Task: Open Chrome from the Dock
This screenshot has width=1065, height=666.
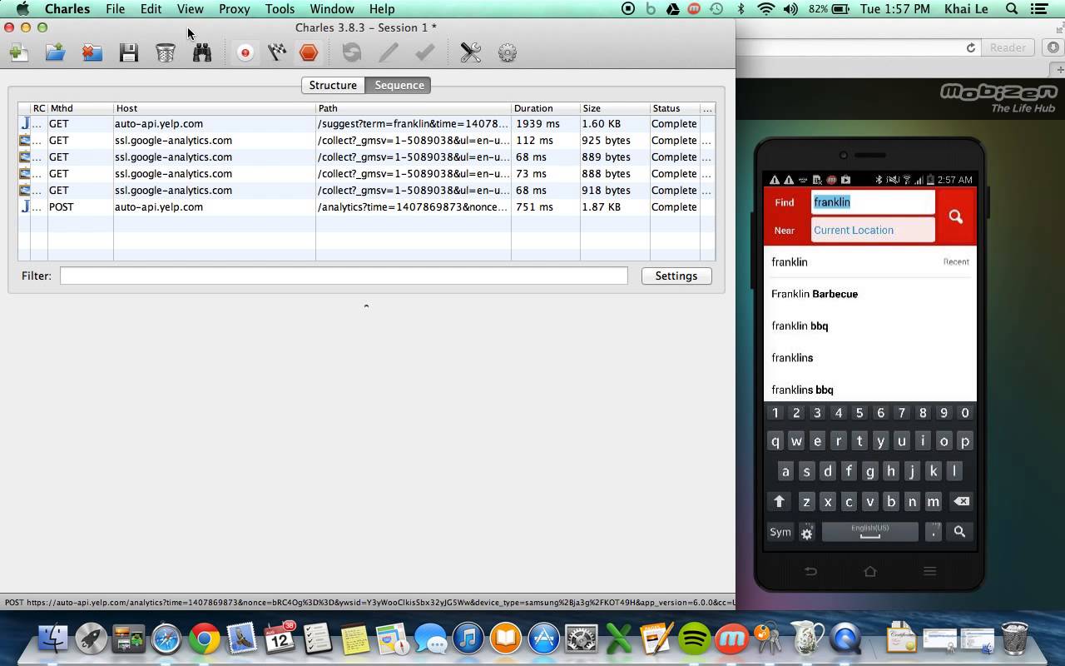Action: [x=204, y=639]
